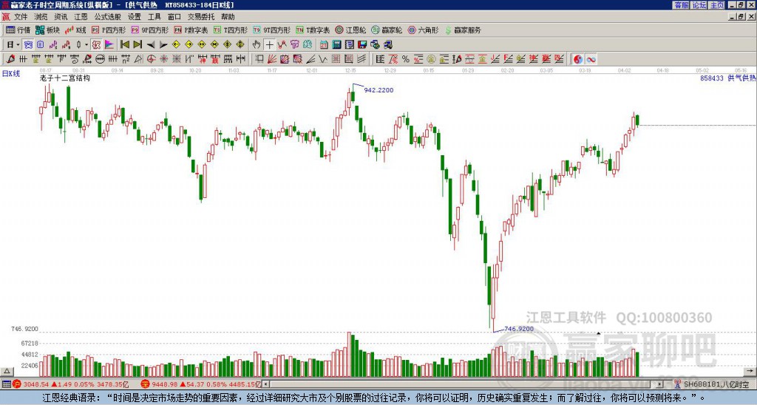Open the 交易委托 menu
The width and height of the screenshot is (757, 405).
tap(201, 17)
